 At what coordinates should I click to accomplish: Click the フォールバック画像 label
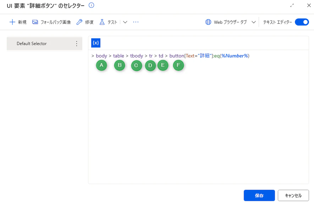(x=56, y=22)
